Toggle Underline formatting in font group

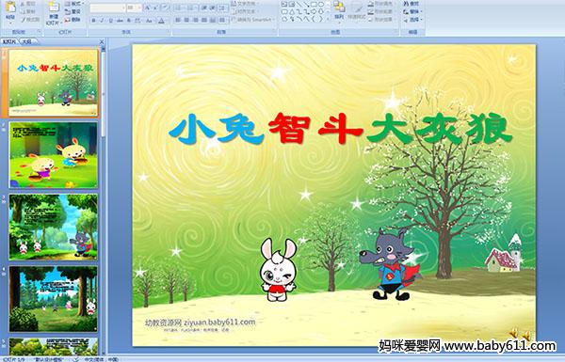[110, 21]
